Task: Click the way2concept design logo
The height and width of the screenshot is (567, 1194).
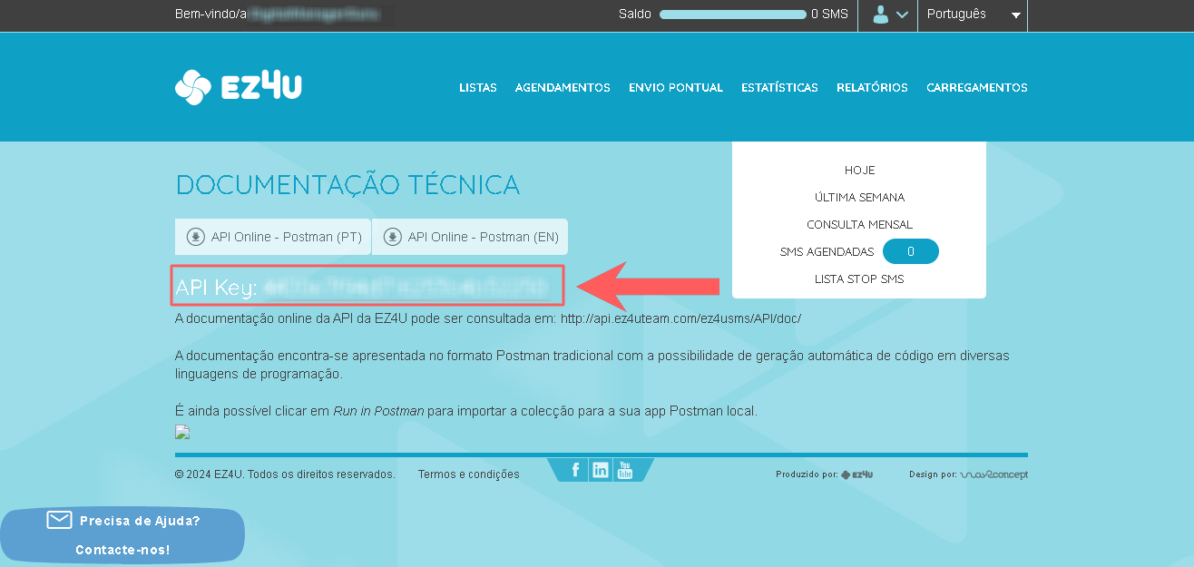Action: [x=993, y=474]
